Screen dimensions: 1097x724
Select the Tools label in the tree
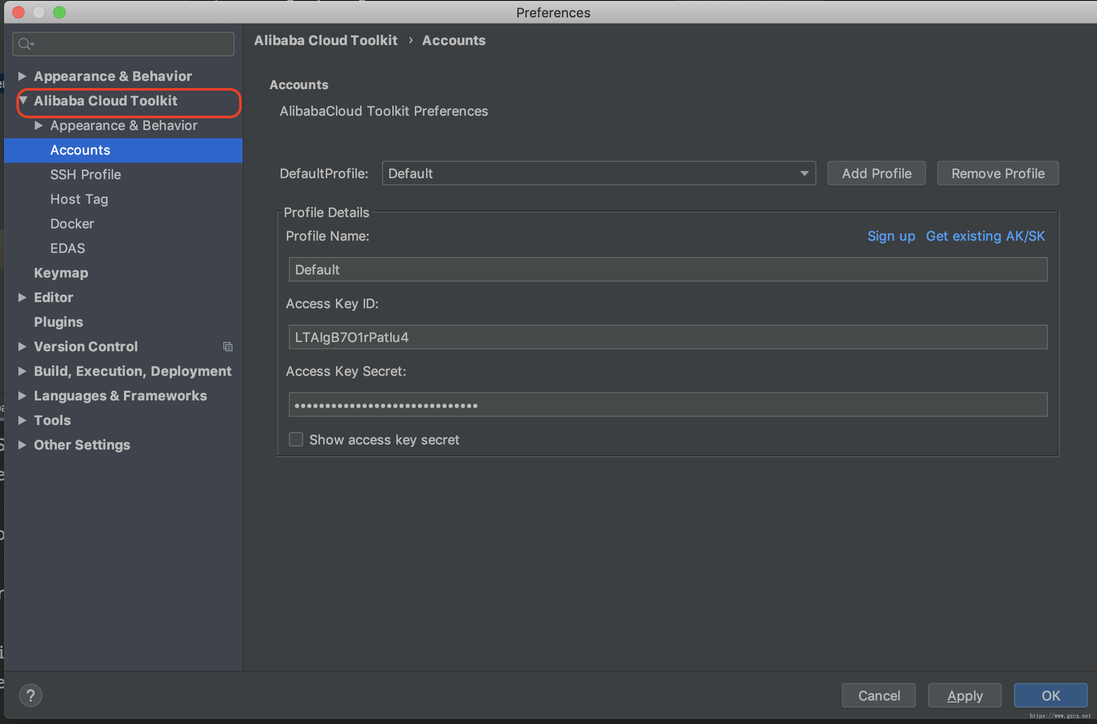[52, 420]
